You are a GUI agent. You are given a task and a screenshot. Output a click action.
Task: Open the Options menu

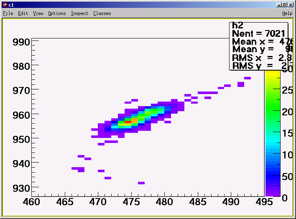point(57,13)
